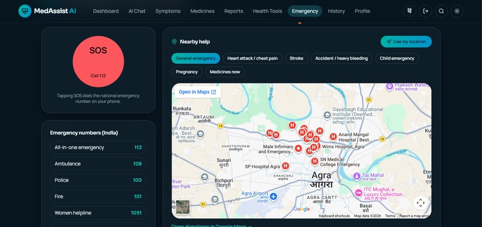Open the Symptoms tab
Image resolution: width=482 pixels, height=227 pixels.
[168, 11]
